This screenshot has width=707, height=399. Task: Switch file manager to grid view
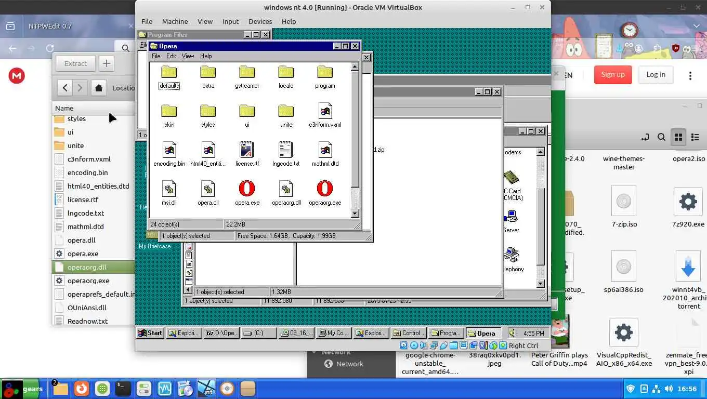(x=678, y=137)
